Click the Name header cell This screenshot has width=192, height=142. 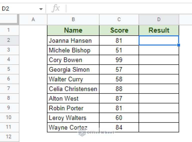[x=73, y=30]
